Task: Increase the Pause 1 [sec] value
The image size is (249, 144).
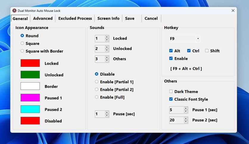Action: 186,108
